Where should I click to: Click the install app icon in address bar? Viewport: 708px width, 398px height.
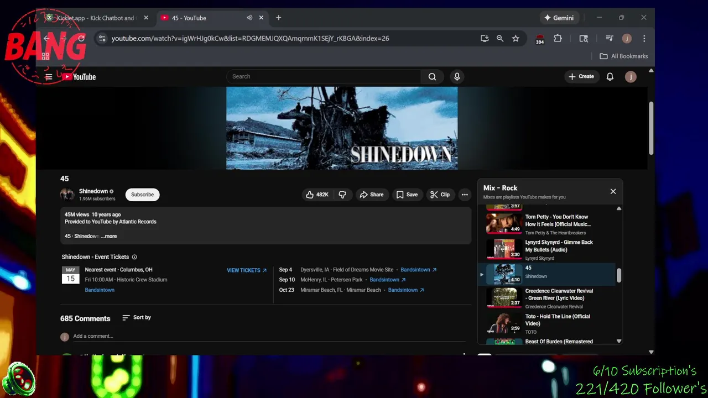[x=485, y=38]
